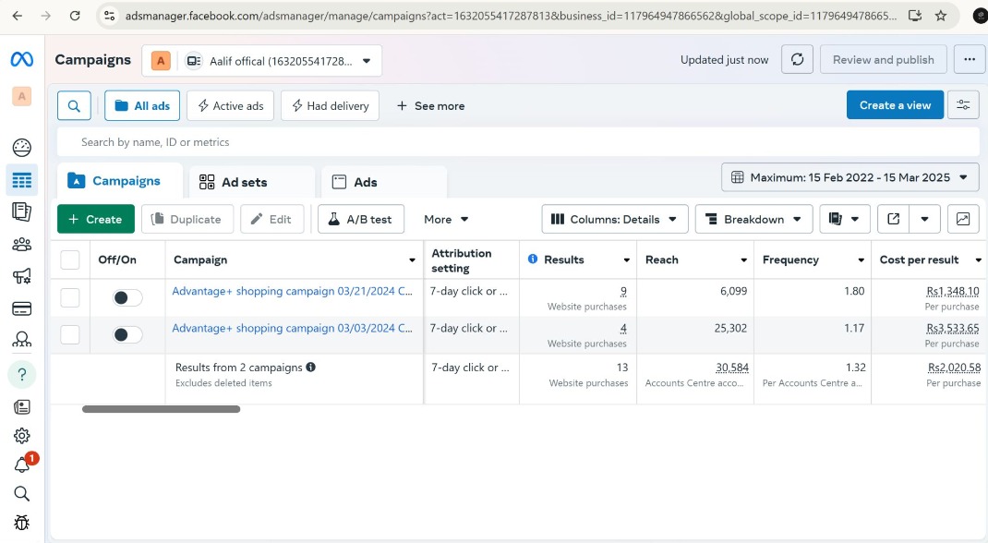Switch to the Ad sets tab
Viewport: 988px width, 543px height.
pyautogui.click(x=244, y=182)
